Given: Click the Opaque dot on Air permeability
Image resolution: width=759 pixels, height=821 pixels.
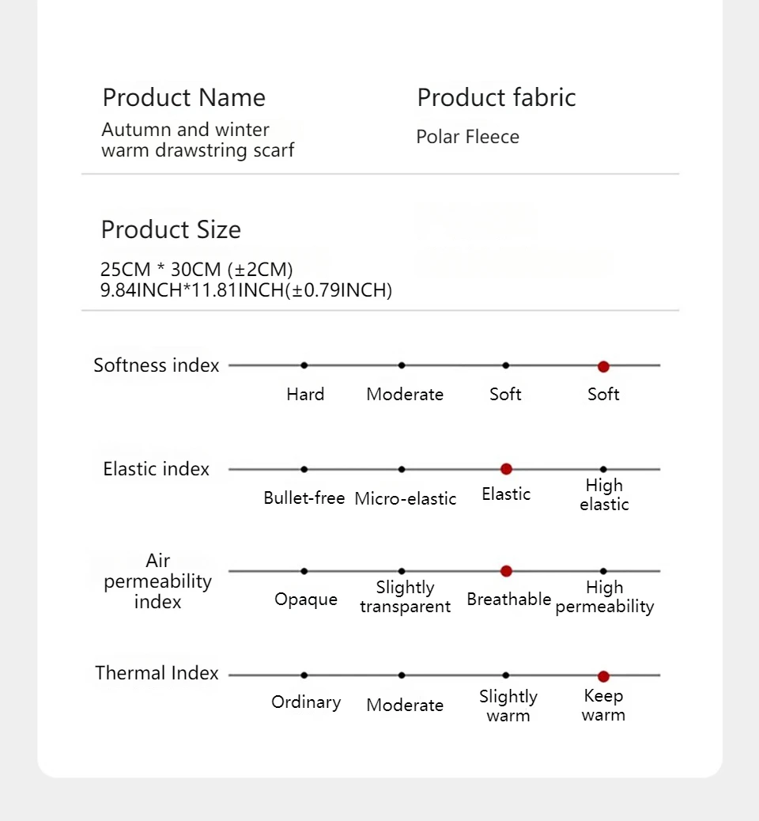Looking at the screenshot, I should pos(304,571).
